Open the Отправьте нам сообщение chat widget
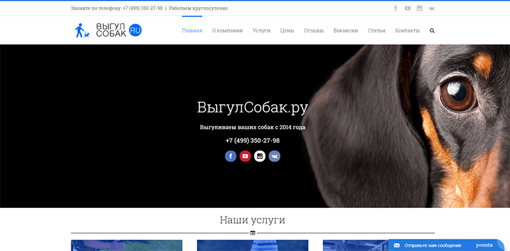Image resolution: width=510 pixels, height=251 pixels. (x=446, y=245)
